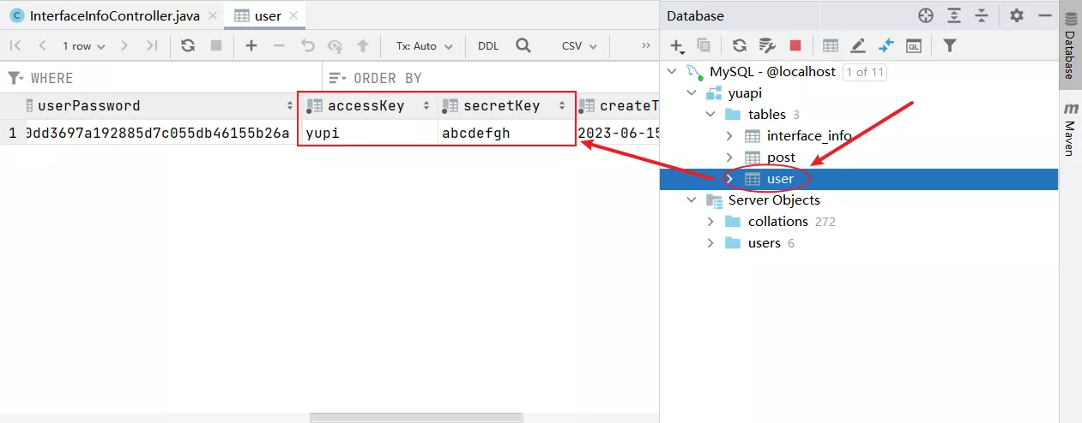Open the Maven tool window side tab
This screenshot has width=1082, height=423.
(1070, 129)
